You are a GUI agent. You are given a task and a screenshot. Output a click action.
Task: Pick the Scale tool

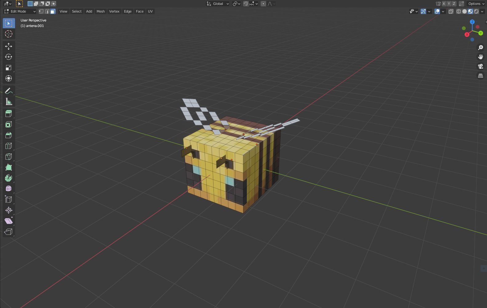coord(9,68)
